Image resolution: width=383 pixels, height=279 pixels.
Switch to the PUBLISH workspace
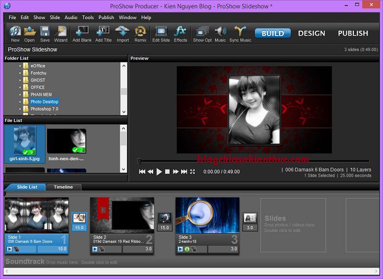(353, 33)
